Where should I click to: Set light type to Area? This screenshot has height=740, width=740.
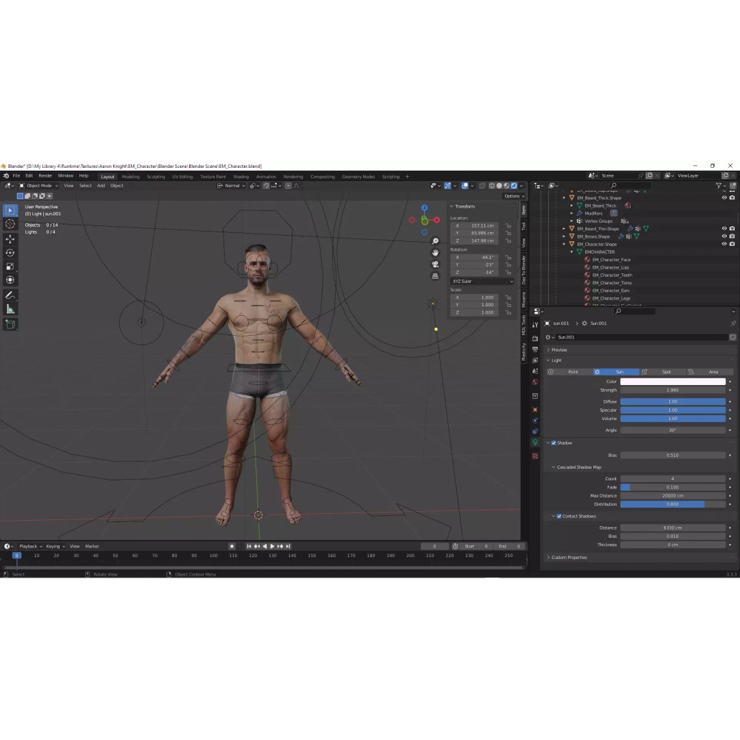pyautogui.click(x=710, y=372)
